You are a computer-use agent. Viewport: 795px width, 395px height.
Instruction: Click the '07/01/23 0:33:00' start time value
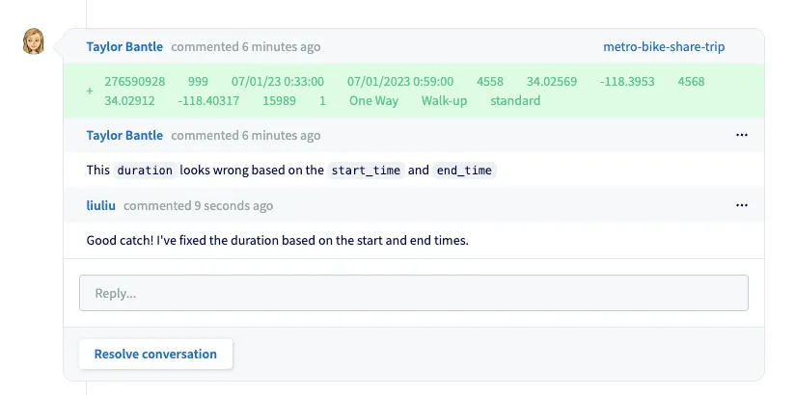click(277, 82)
